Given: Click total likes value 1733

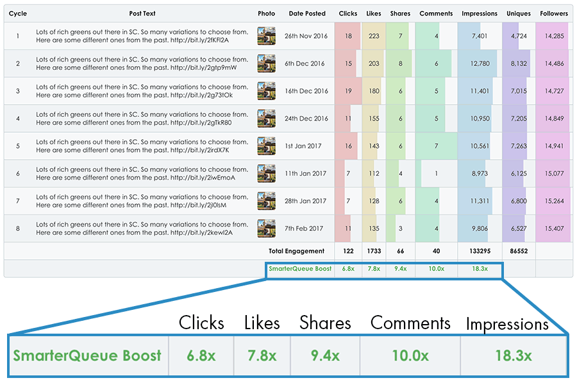Looking at the screenshot, I should pos(374,252).
